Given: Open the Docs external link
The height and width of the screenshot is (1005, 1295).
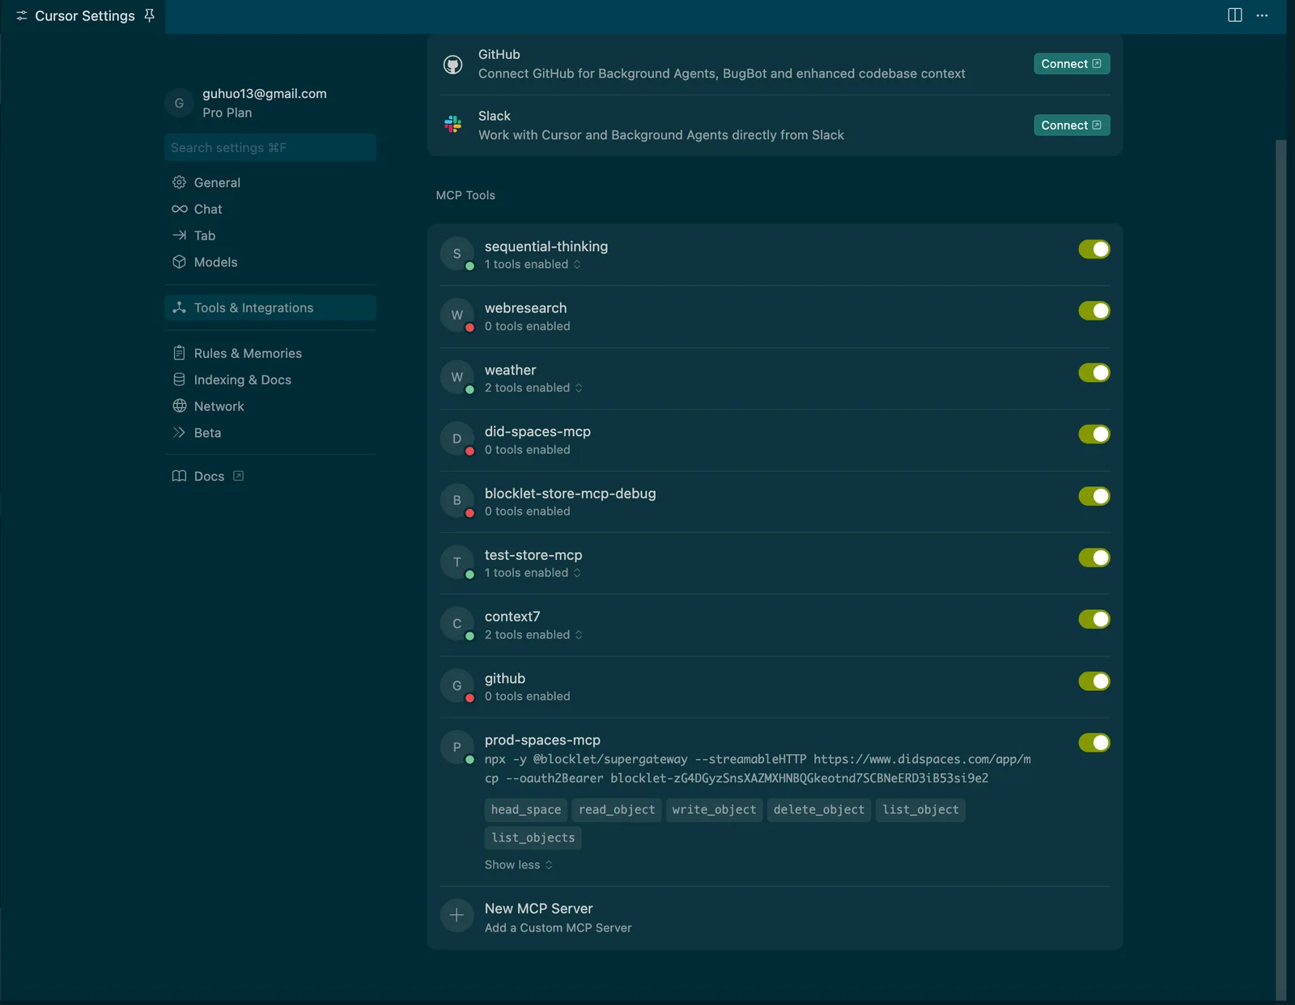Looking at the screenshot, I should (x=270, y=476).
